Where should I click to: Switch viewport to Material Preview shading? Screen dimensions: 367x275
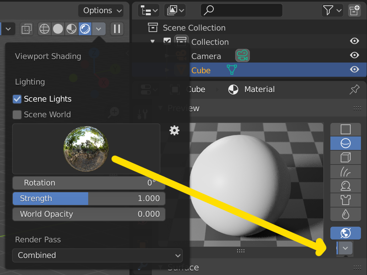(x=71, y=29)
